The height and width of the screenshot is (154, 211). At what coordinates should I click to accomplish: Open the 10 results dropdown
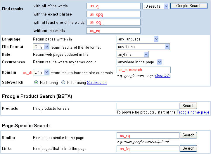point(155,6)
